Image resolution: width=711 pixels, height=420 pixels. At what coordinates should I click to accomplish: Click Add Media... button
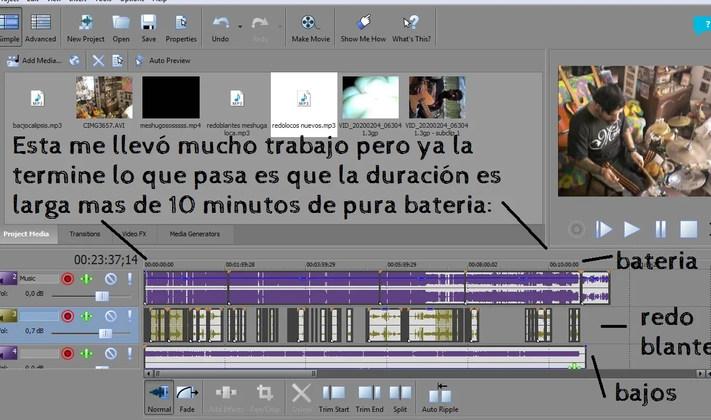(x=34, y=60)
